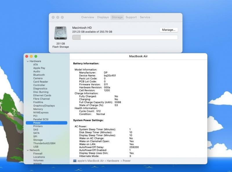Collapse the Network section in the sidebar
Viewport: 232px width, 172px height.
tap(28, 150)
